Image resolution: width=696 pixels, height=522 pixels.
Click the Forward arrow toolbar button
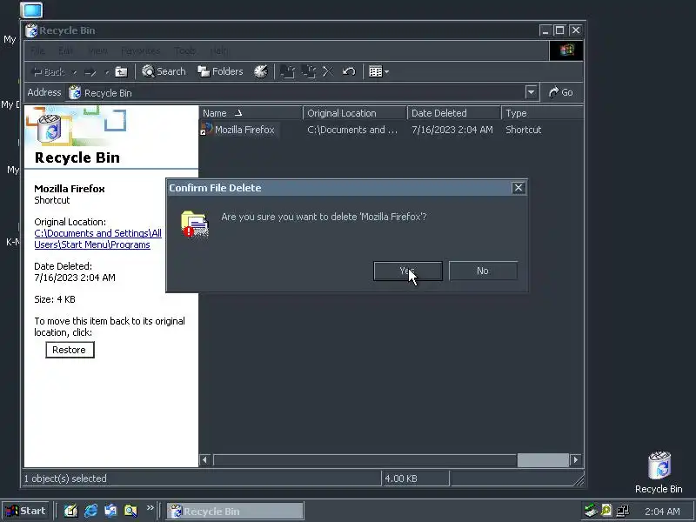point(90,71)
